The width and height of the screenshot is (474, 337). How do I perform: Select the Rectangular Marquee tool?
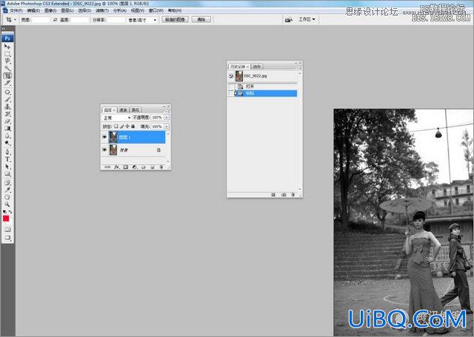tap(7, 54)
